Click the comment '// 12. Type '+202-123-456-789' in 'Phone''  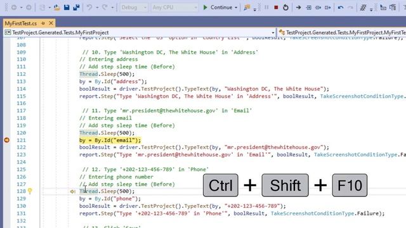point(145,169)
